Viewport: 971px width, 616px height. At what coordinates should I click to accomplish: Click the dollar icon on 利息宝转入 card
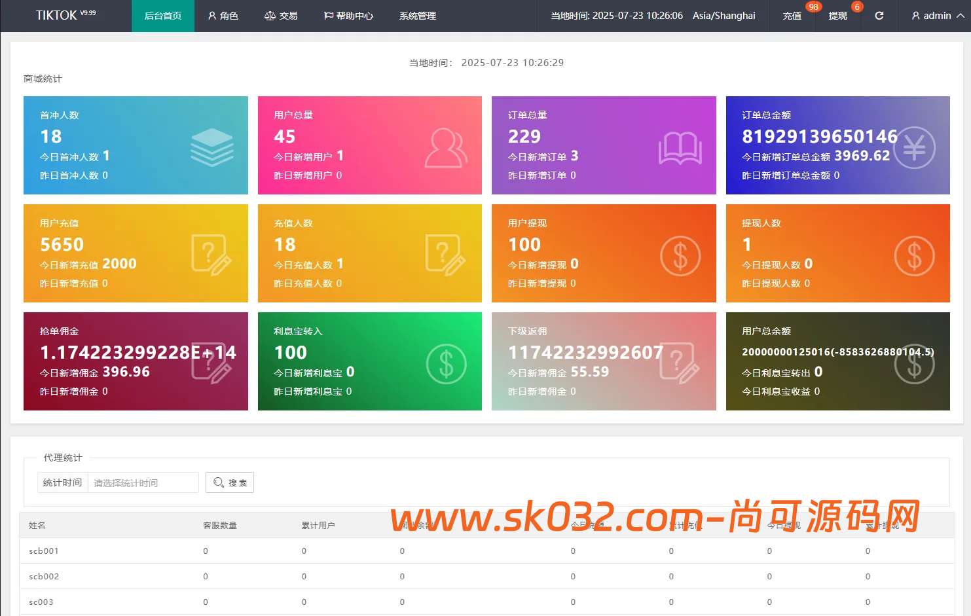click(446, 363)
